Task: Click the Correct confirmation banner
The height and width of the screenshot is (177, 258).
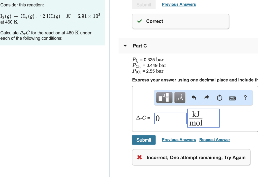Action: tap(180, 21)
